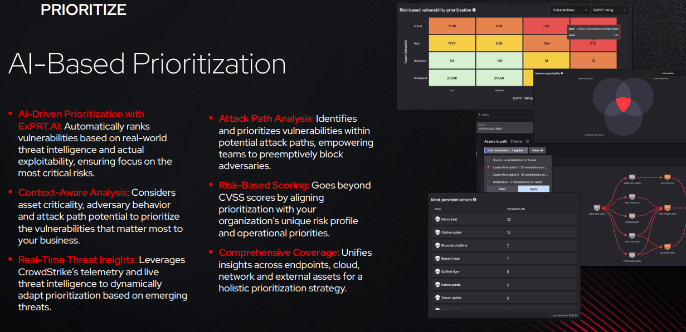686x332 pixels.
Task: Choose Destination - 4 remediations radio option
Action: click(489, 181)
